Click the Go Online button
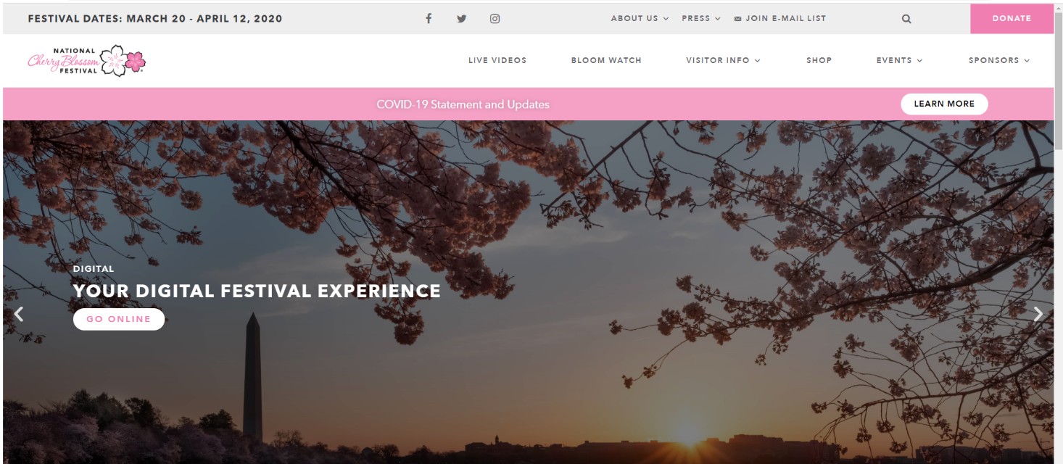The image size is (1063, 464). click(x=119, y=319)
